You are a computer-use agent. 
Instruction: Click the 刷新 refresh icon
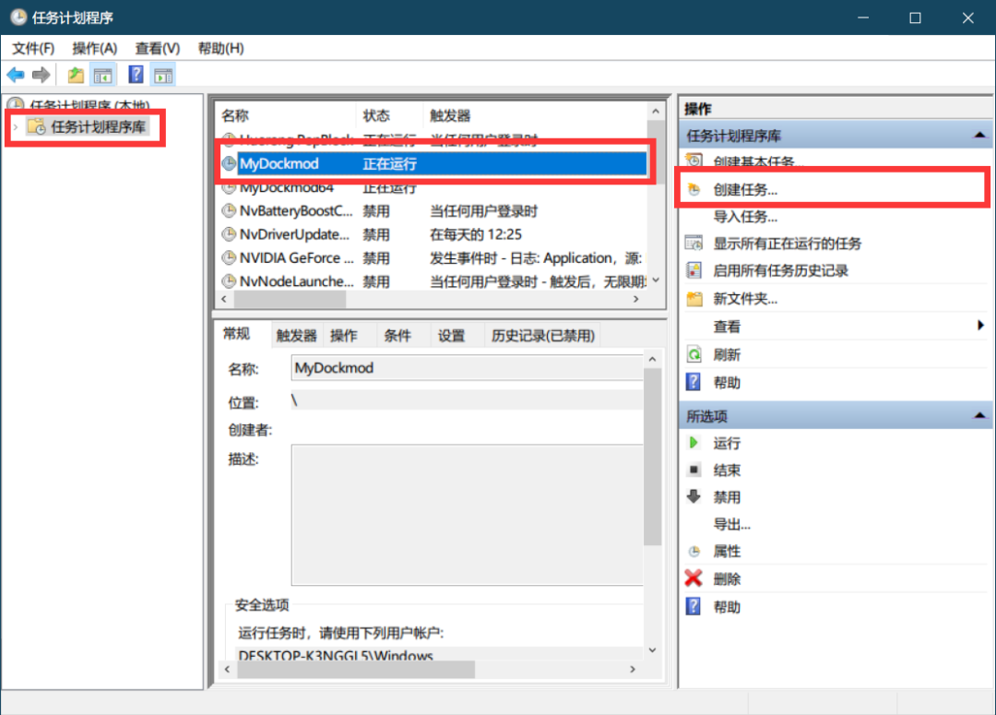click(693, 354)
